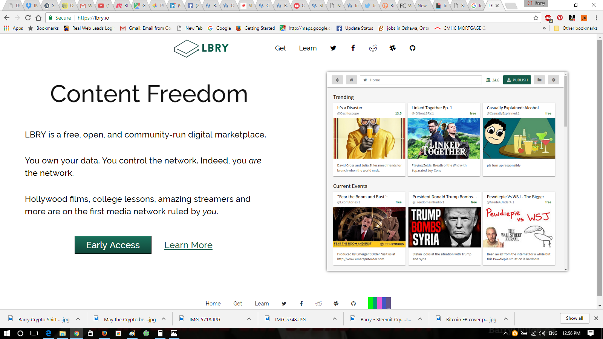Open the Slack icon in the header
Screen dimensions: 603x339
click(x=393, y=48)
